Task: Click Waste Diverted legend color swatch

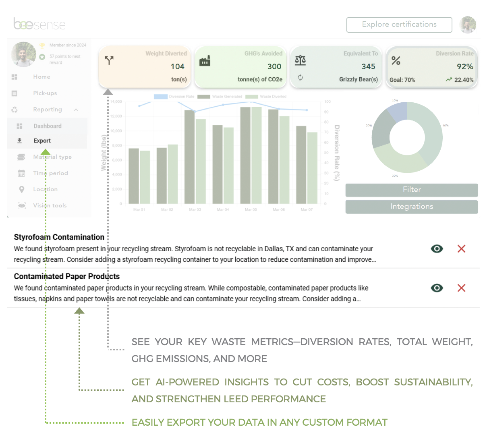Action: [252, 97]
